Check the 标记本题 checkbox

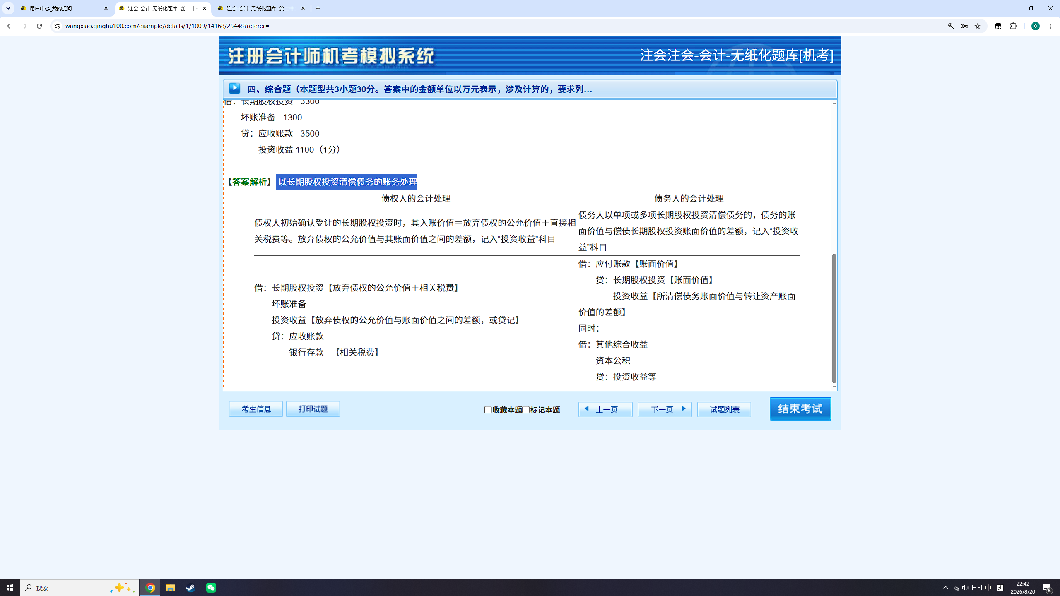pos(526,410)
